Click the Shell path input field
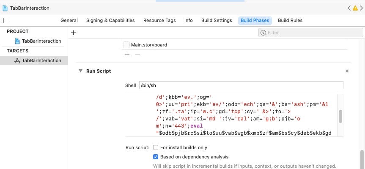This screenshot has width=365, height=169. (x=241, y=85)
